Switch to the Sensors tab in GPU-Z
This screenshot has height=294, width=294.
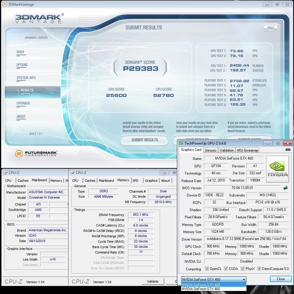click(211, 150)
